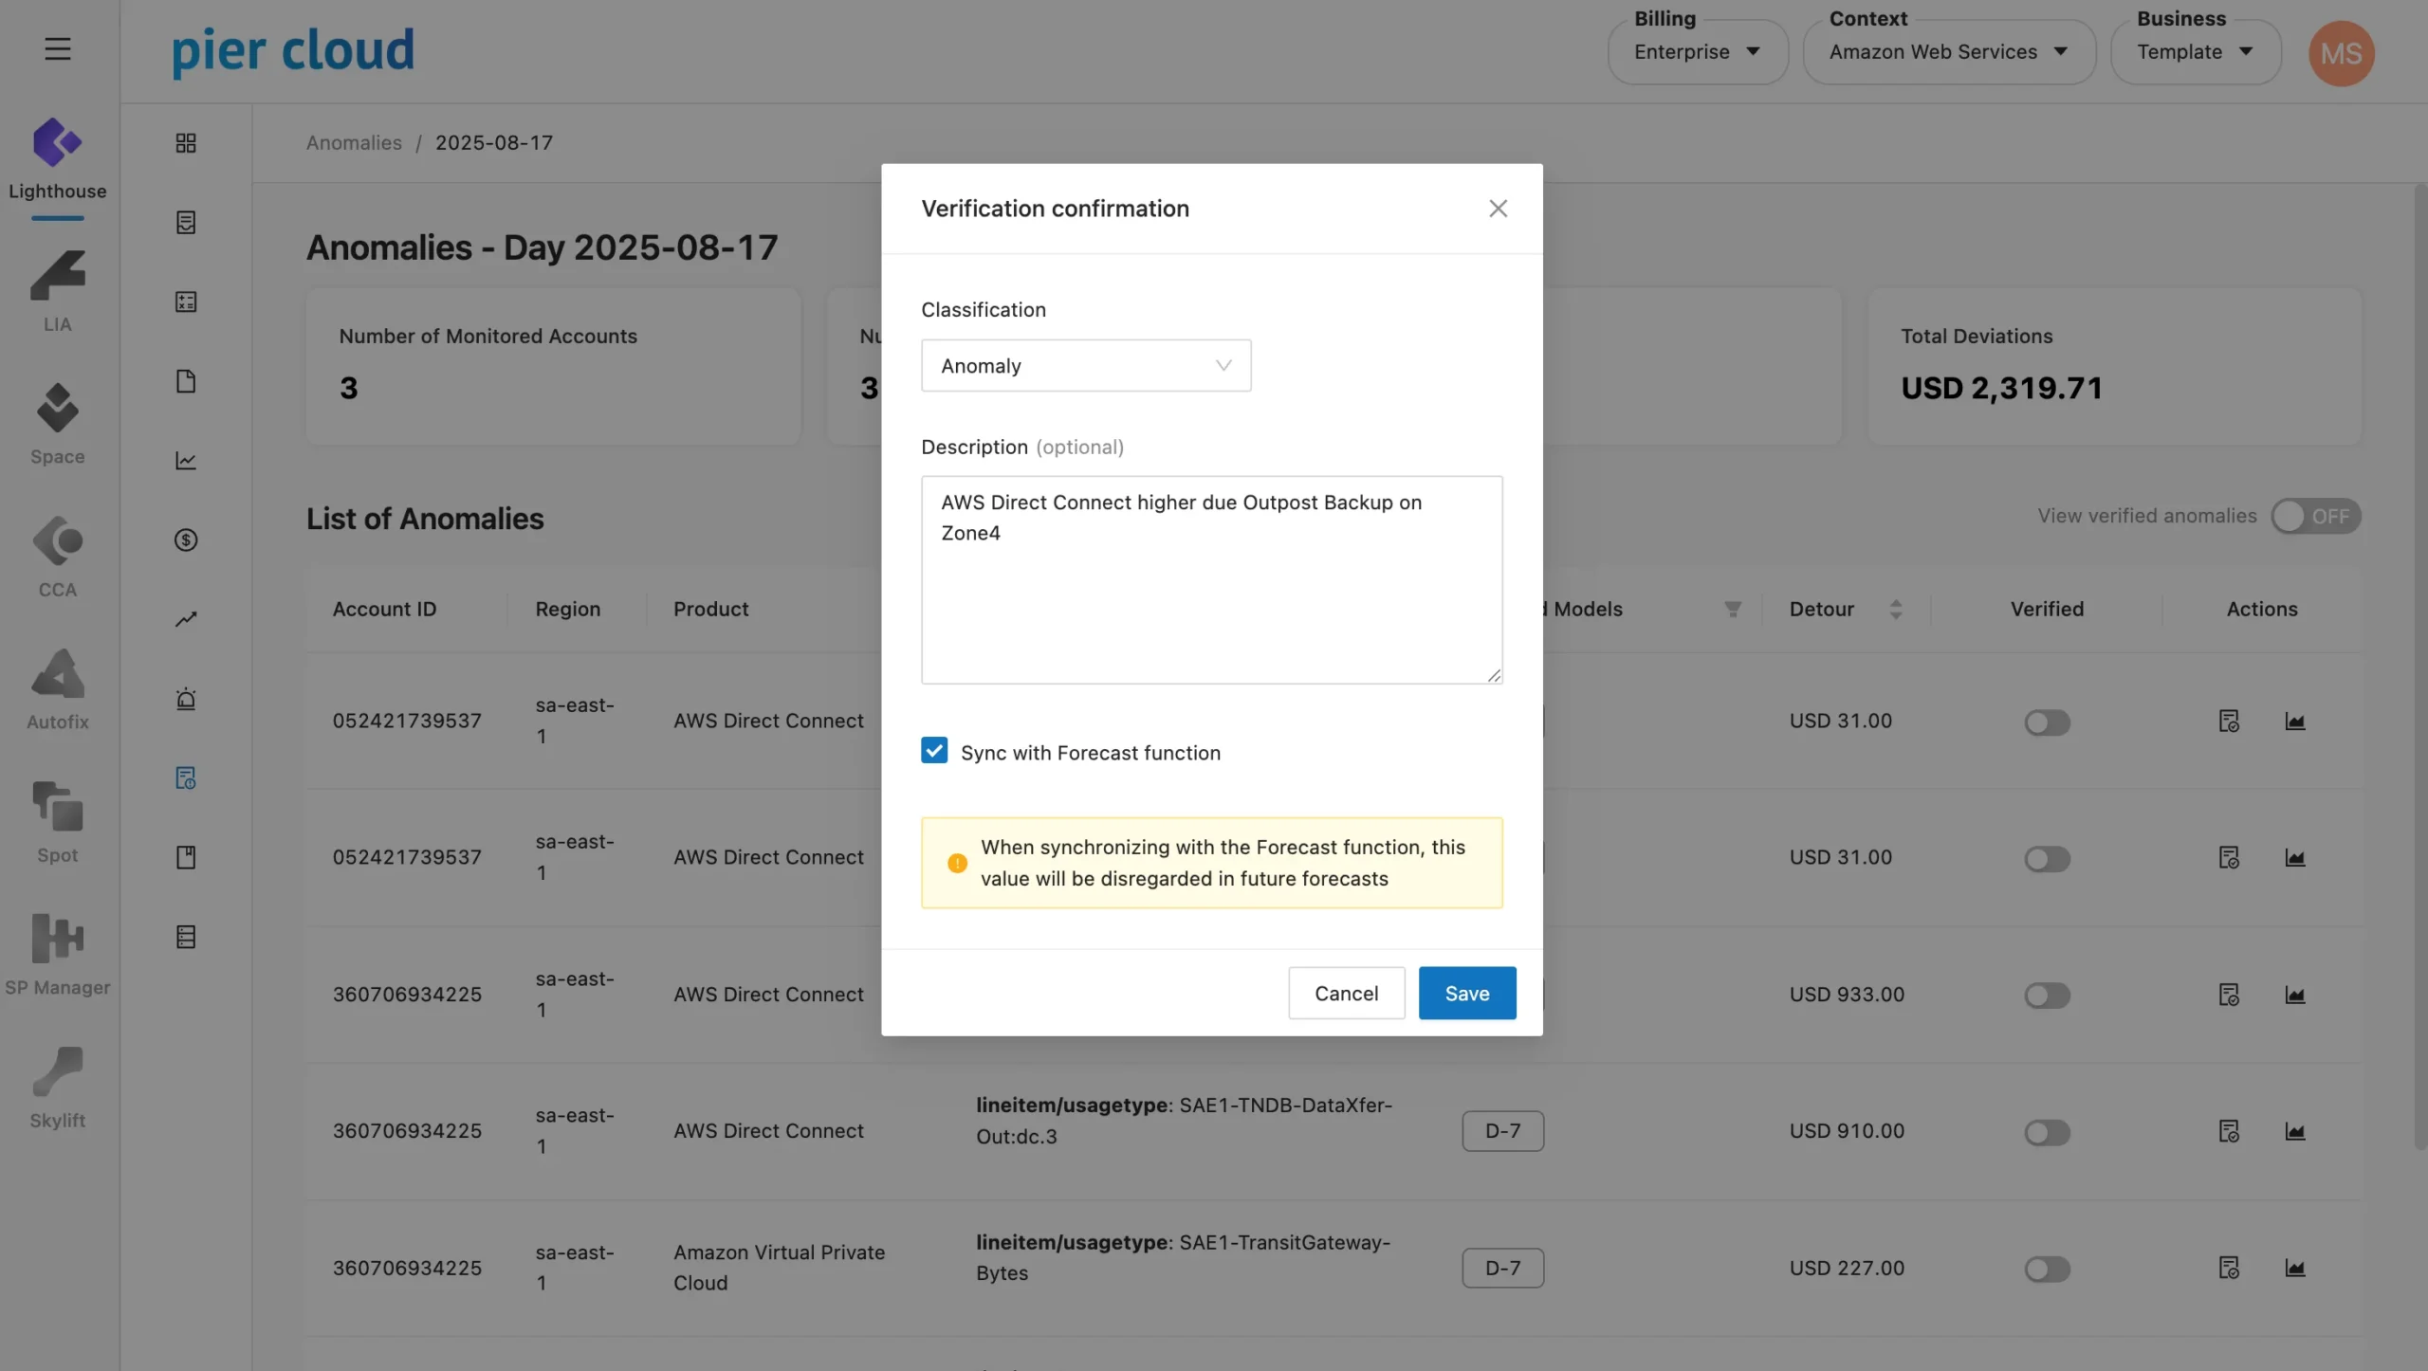Click the dollar coin sidebar icon
The height and width of the screenshot is (1371, 2428).
(186, 540)
